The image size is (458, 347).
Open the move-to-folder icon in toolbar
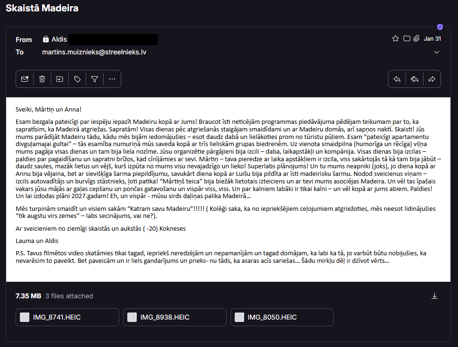coord(60,79)
